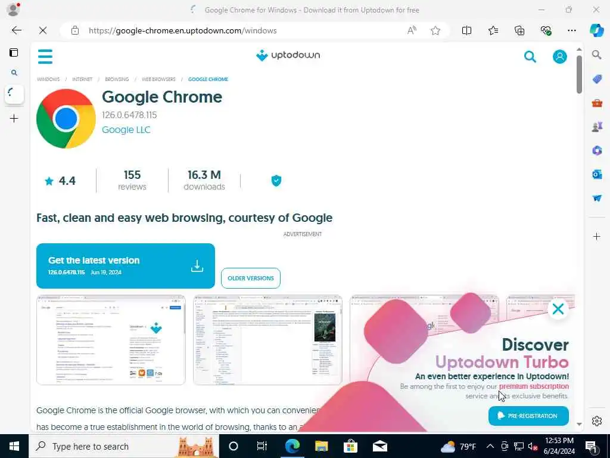Select the loading Uptodown vertical tab

pyautogui.click(x=14, y=94)
